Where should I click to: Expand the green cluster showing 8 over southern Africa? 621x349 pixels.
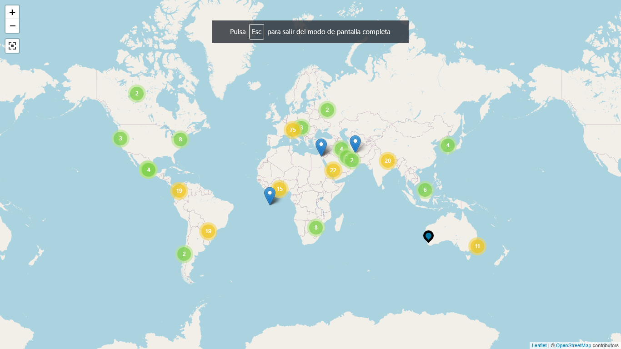click(x=316, y=227)
